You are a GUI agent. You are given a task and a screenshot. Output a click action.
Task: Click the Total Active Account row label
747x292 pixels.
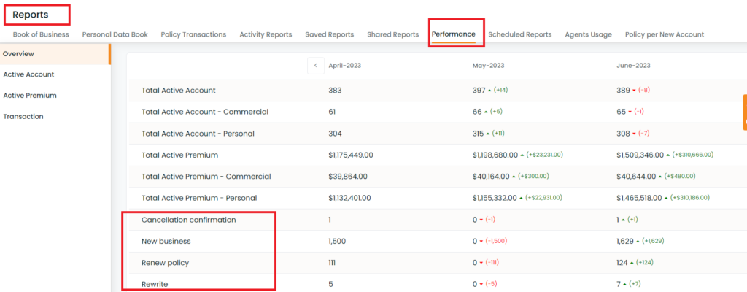[x=179, y=91]
